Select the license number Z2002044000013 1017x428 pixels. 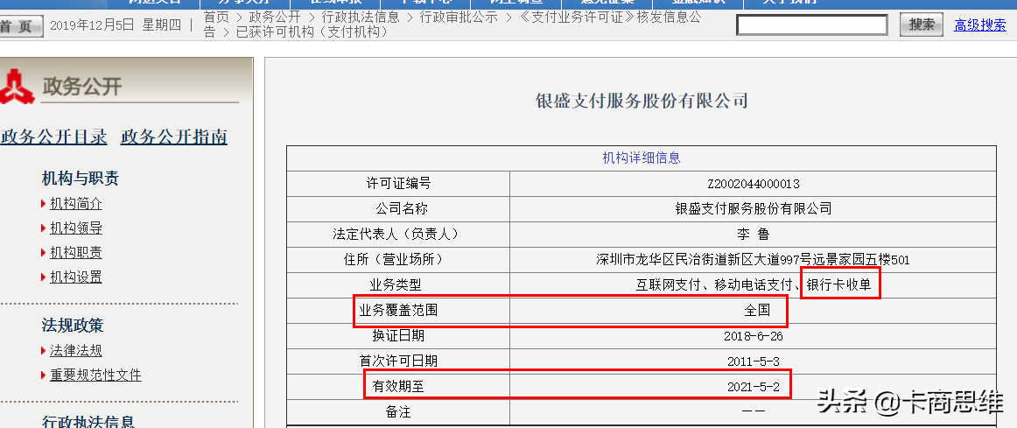pyautogui.click(x=753, y=184)
